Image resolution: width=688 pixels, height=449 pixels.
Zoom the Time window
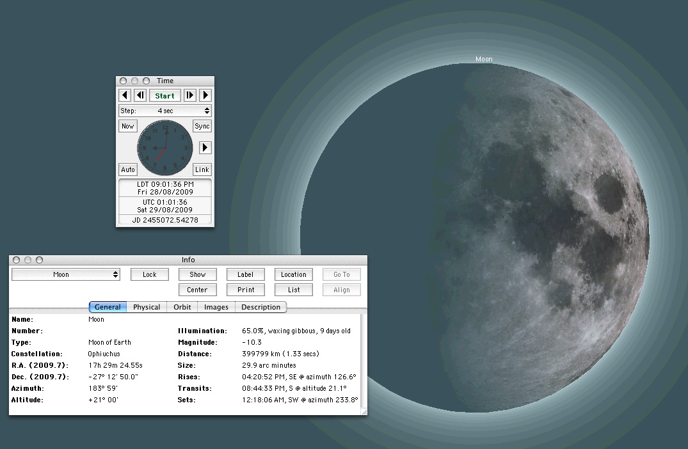146,81
